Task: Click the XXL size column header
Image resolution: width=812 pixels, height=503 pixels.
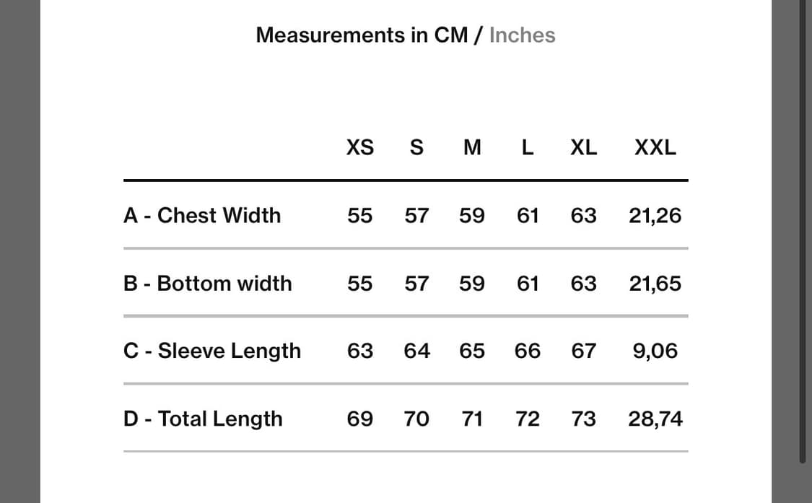Action: click(655, 148)
